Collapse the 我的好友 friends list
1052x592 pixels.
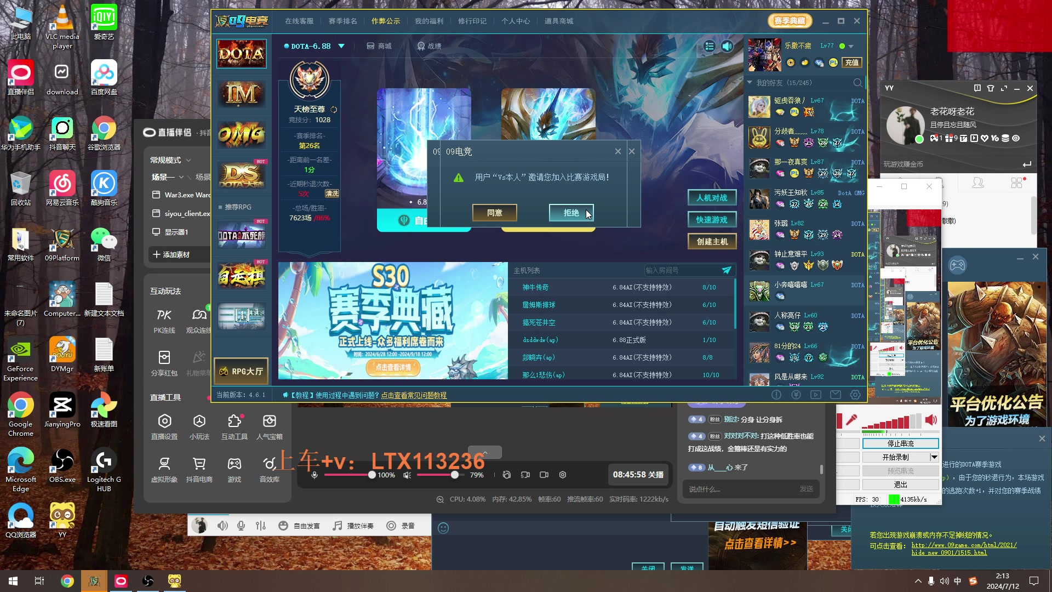750,83
